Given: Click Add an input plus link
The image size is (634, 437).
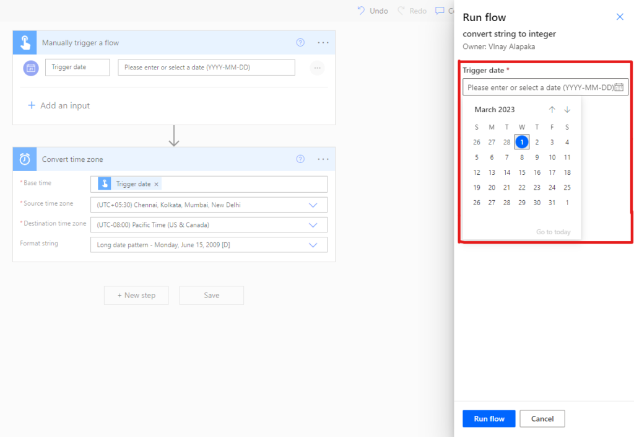Looking at the screenshot, I should coord(59,105).
